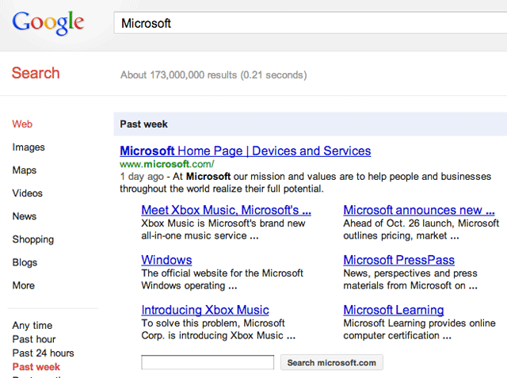
Task: Switch to Shopping results
Action: coord(33,239)
